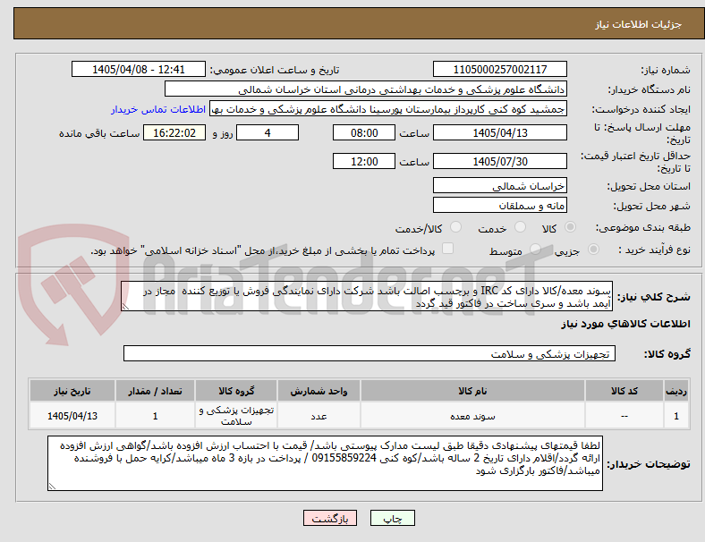Choose the جزیی purchase process radio
Viewport: 705px width, 542px height.
click(x=593, y=250)
